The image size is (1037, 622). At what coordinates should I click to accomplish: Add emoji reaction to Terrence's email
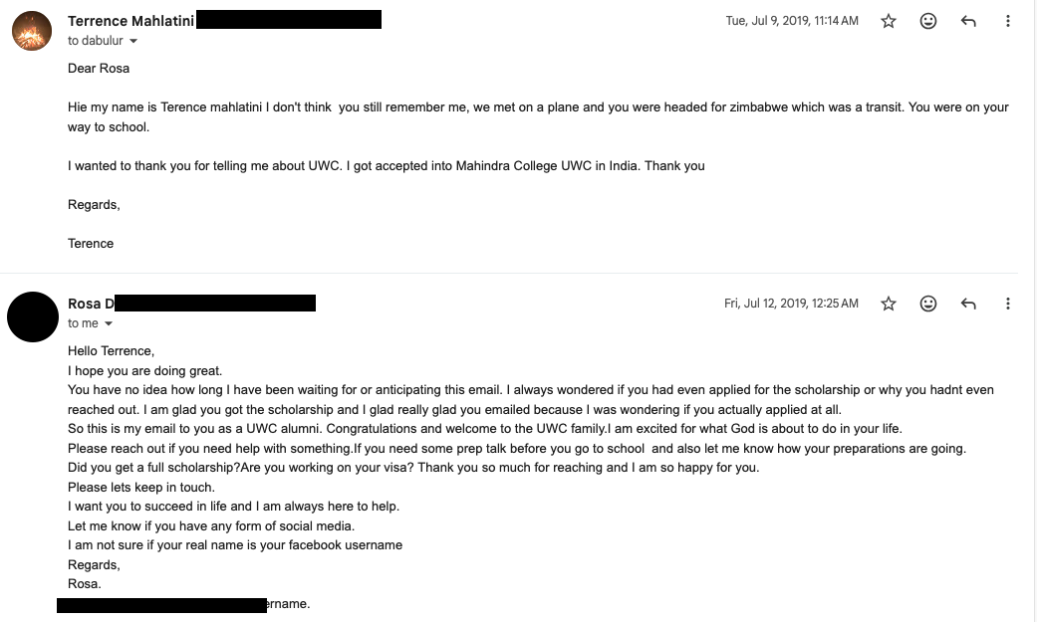point(928,20)
